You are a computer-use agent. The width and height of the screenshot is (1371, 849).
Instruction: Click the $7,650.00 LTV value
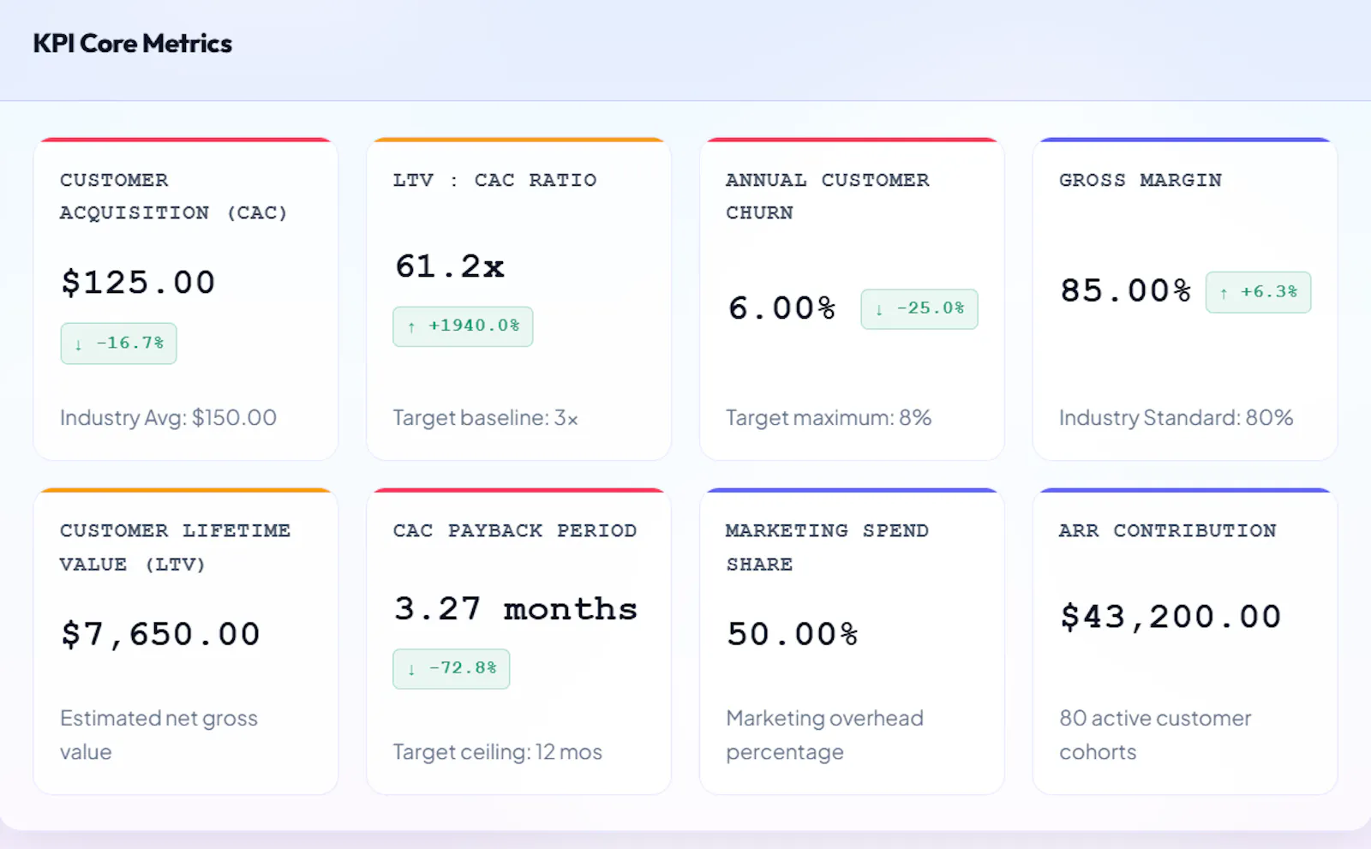coord(160,634)
